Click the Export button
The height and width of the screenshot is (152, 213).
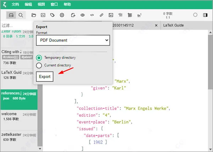click(x=45, y=77)
